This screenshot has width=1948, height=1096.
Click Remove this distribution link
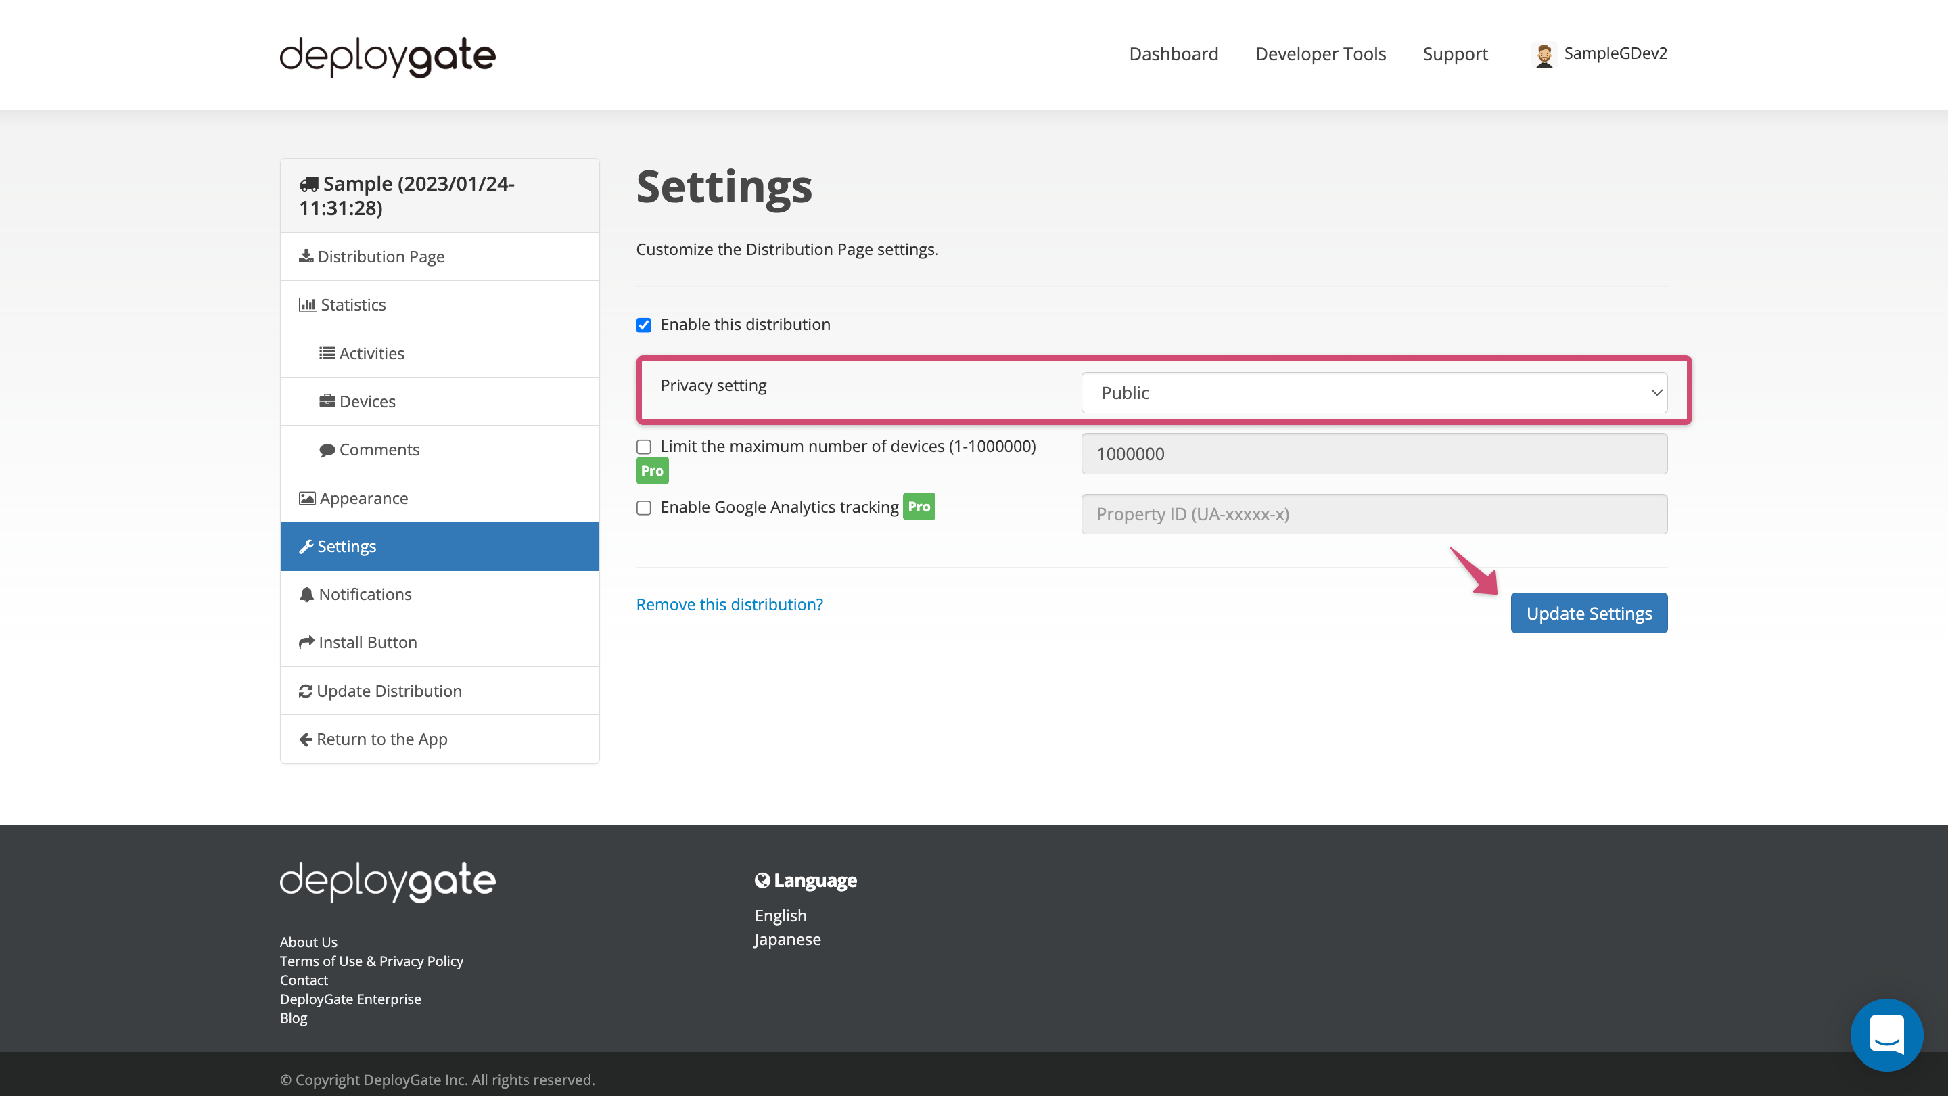tap(729, 604)
